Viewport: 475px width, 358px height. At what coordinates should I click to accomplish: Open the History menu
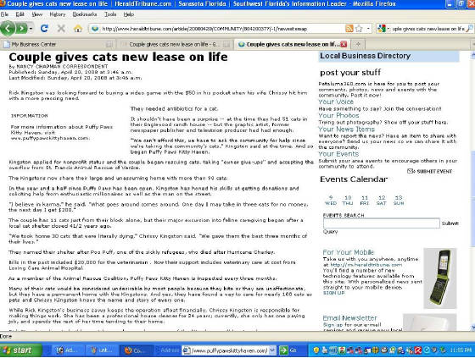point(58,14)
